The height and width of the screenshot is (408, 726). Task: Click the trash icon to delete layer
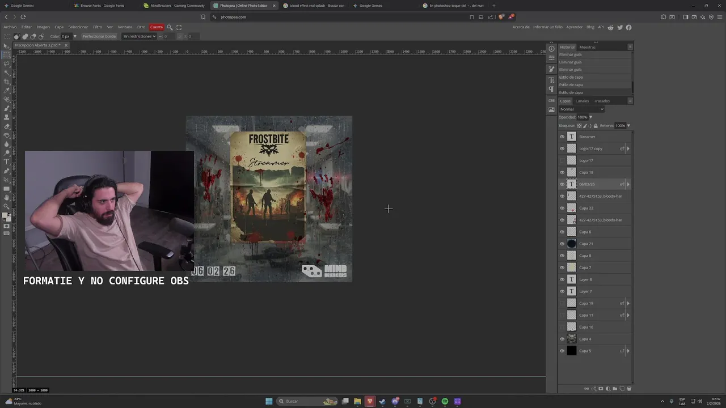[629, 389]
